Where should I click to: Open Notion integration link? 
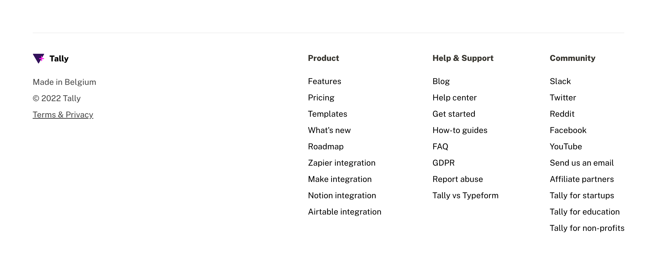click(x=342, y=195)
